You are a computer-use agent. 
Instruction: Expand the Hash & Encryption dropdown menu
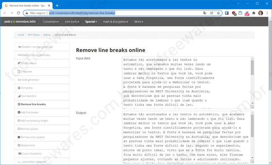coord(115,22)
